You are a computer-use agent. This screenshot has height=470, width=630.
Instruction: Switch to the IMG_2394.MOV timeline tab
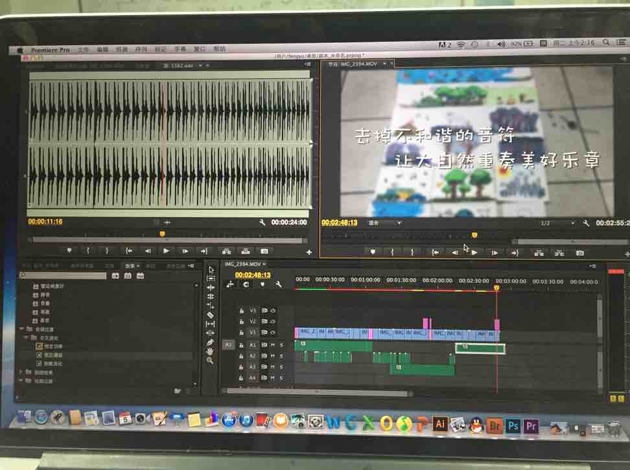click(243, 265)
